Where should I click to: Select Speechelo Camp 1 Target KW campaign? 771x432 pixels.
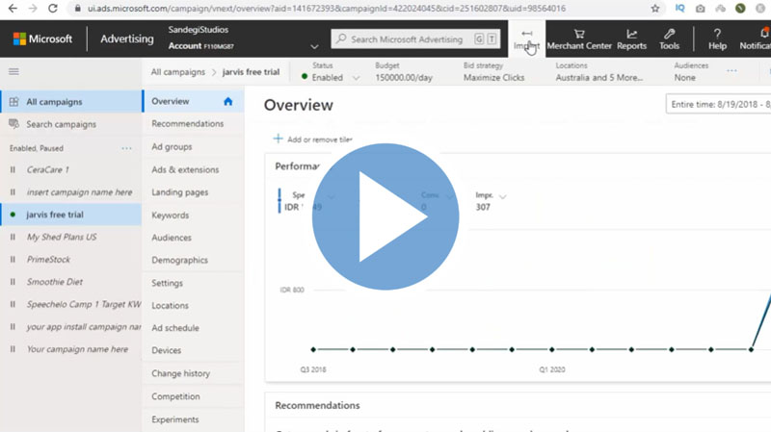pos(84,304)
